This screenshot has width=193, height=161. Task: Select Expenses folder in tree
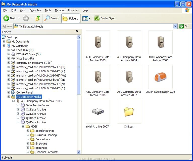pos(41,148)
